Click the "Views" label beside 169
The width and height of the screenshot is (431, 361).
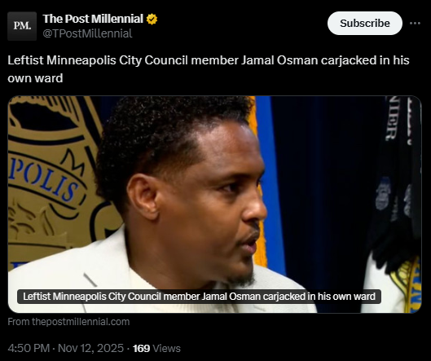coord(166,348)
